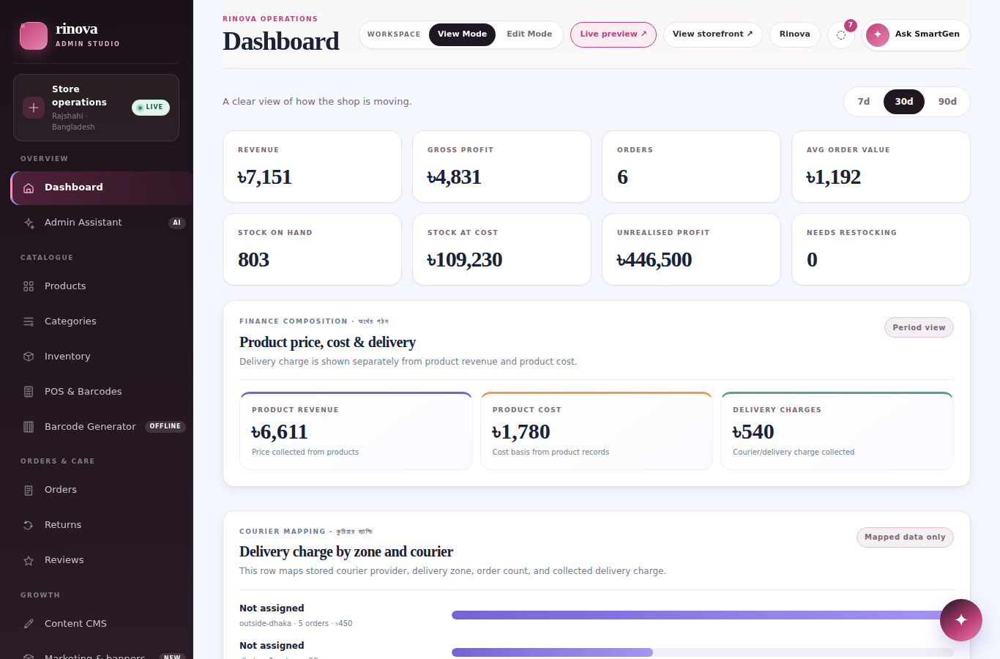This screenshot has height=659, width=1000.
Task: Click the green LIVE status badge
Action: click(x=151, y=108)
